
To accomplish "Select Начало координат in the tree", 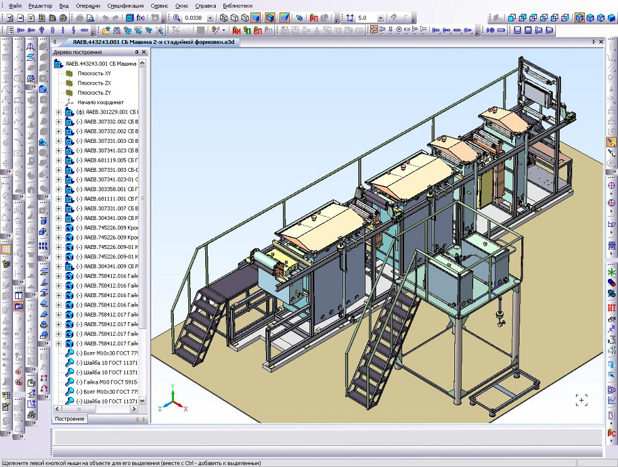I will coord(100,102).
